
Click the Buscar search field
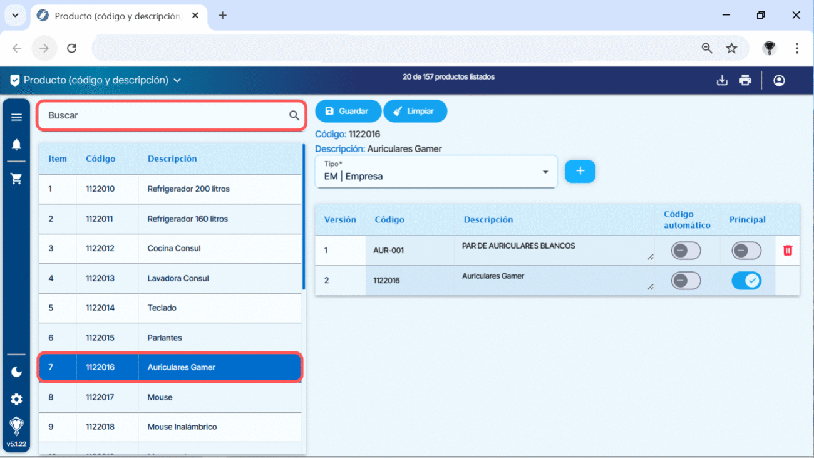tap(163, 115)
